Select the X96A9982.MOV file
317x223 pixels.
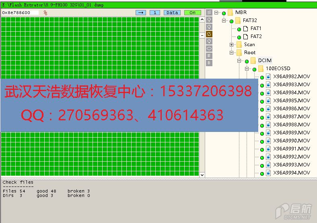(291, 77)
